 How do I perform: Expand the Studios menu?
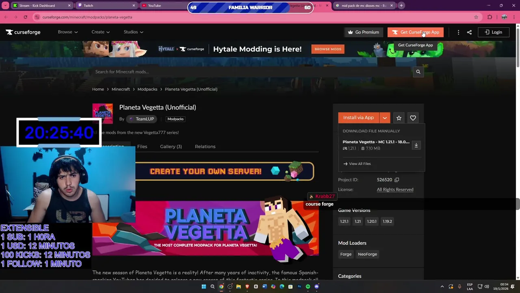133,32
